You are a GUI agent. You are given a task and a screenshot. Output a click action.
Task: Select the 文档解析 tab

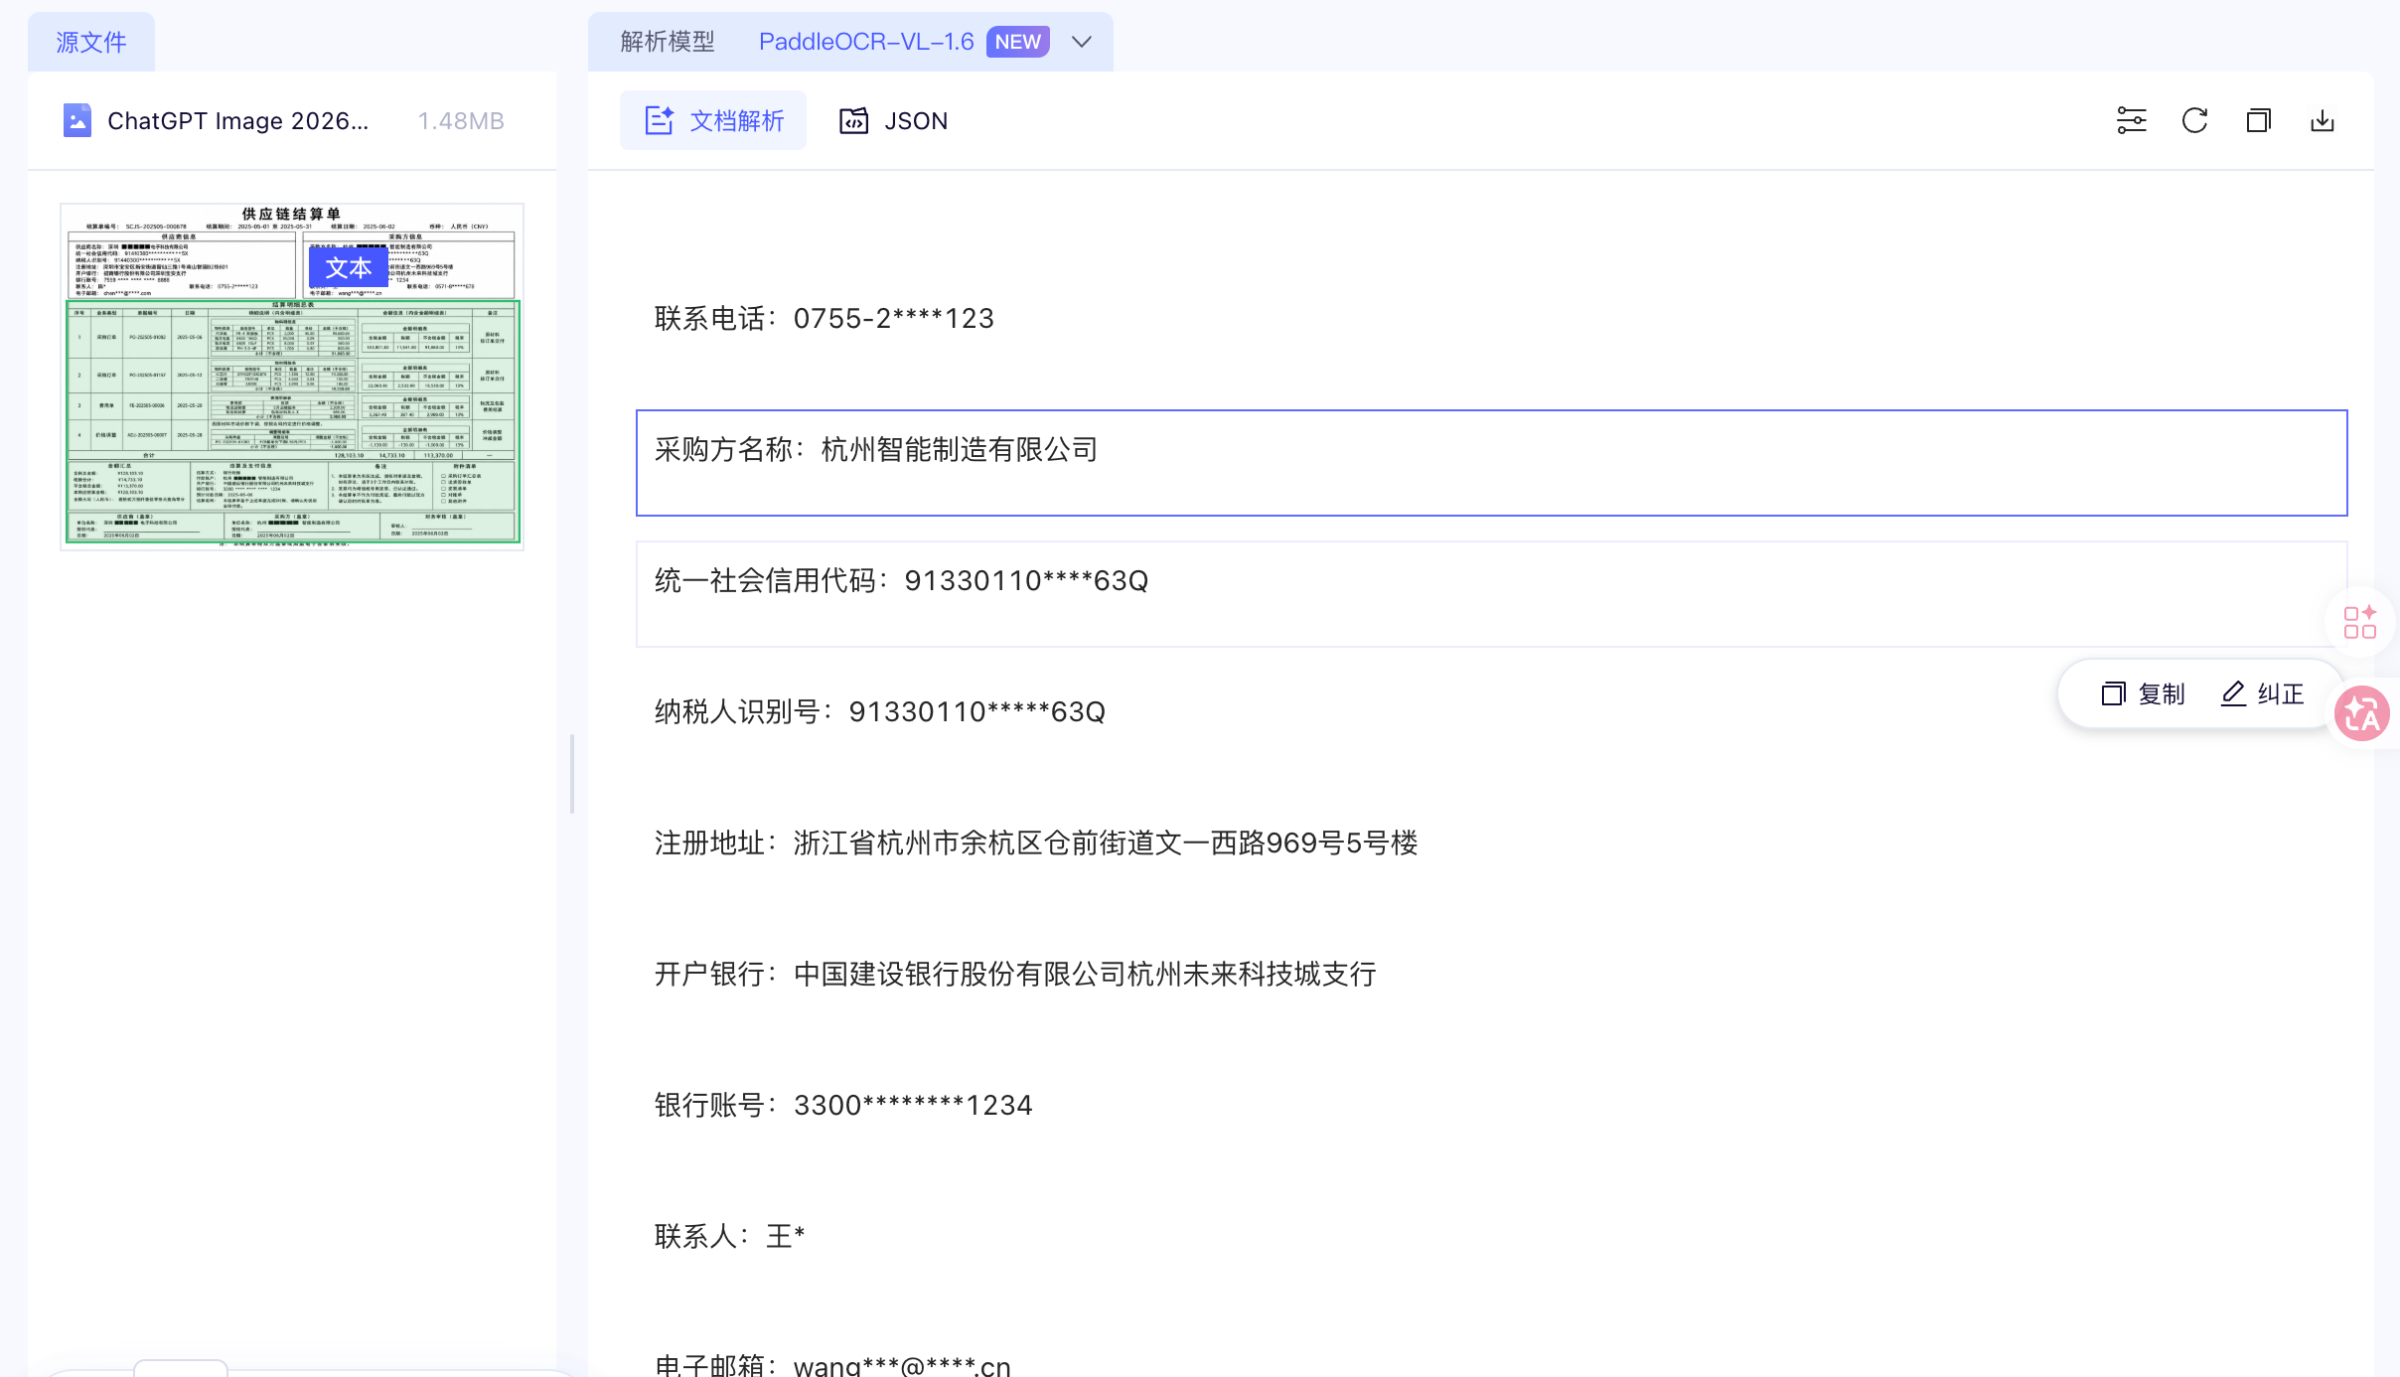click(713, 121)
